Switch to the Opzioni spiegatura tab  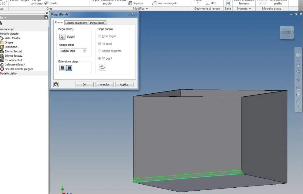click(x=76, y=23)
